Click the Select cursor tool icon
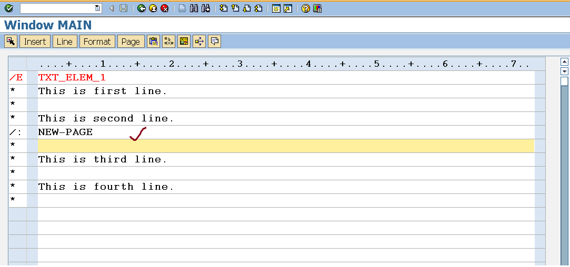The width and height of the screenshot is (570, 267). pyautogui.click(x=11, y=42)
